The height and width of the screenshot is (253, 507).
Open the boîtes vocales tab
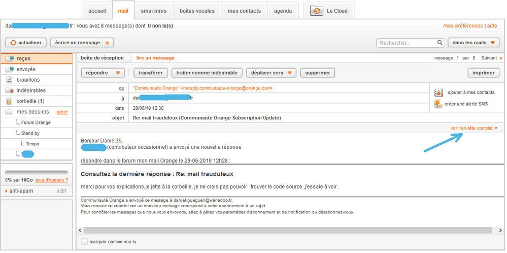pos(197,11)
